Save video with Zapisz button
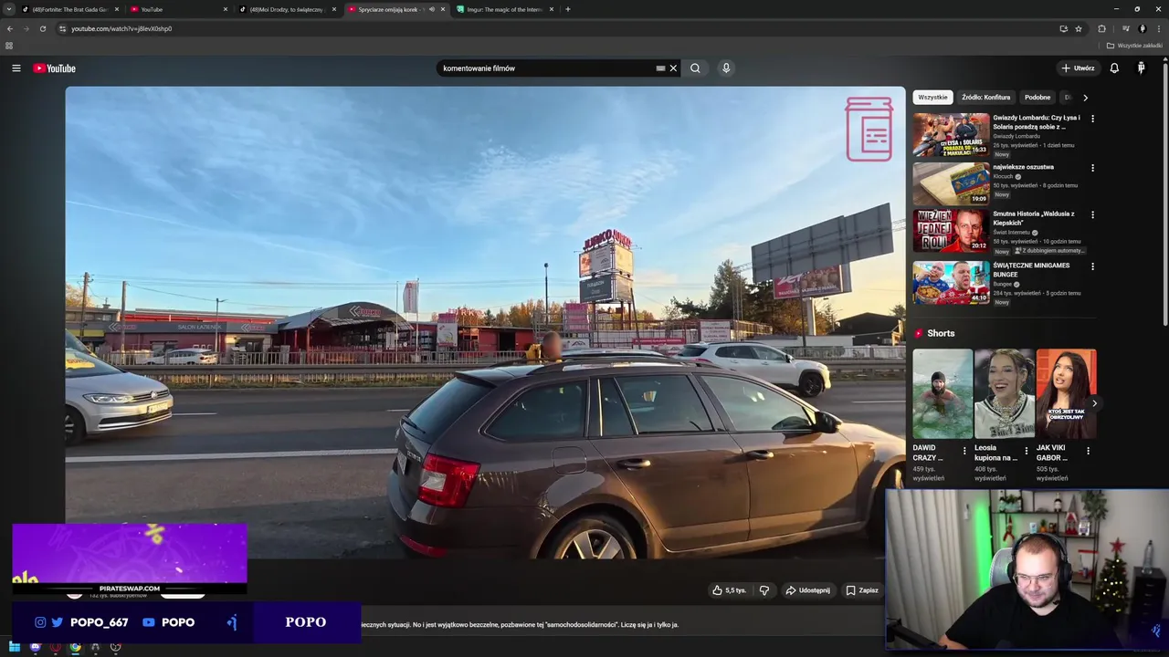The image size is (1169, 657). (862, 590)
